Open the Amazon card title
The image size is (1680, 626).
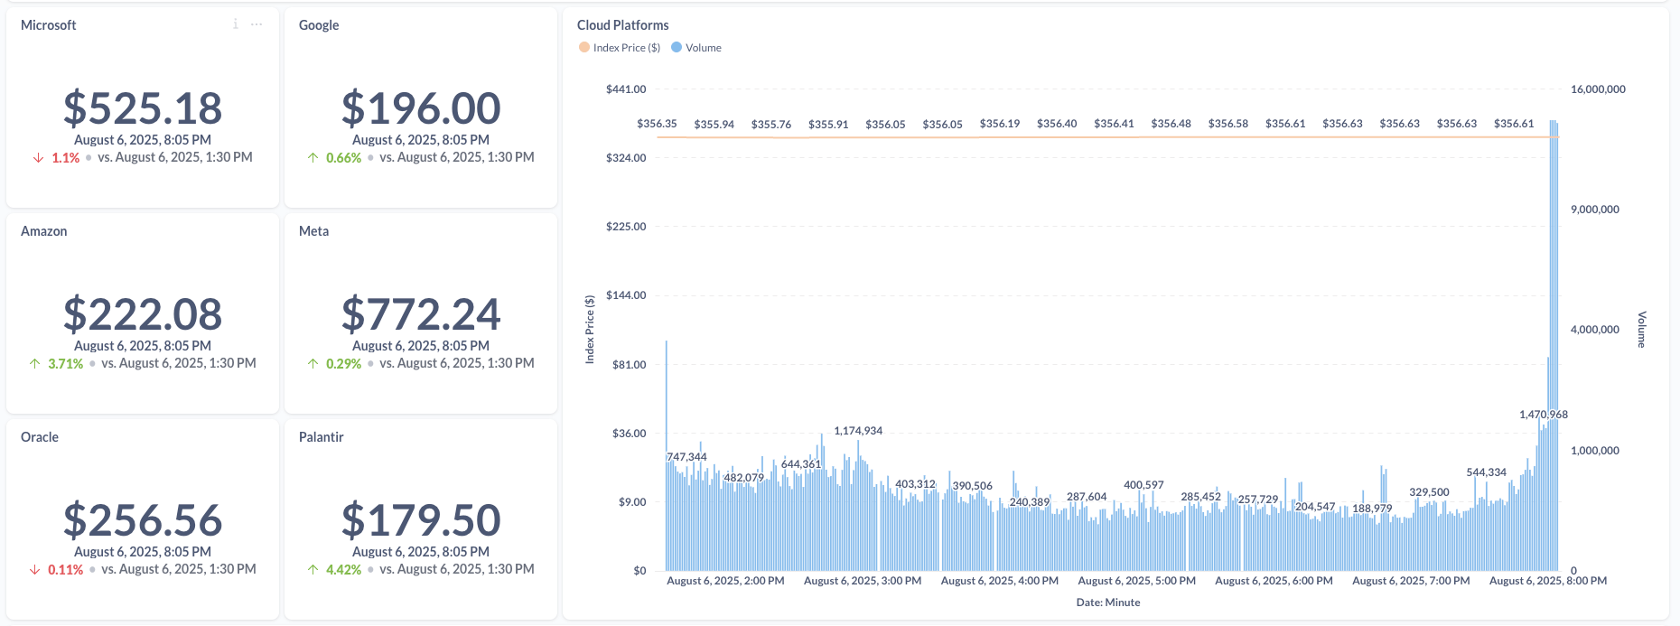[44, 231]
